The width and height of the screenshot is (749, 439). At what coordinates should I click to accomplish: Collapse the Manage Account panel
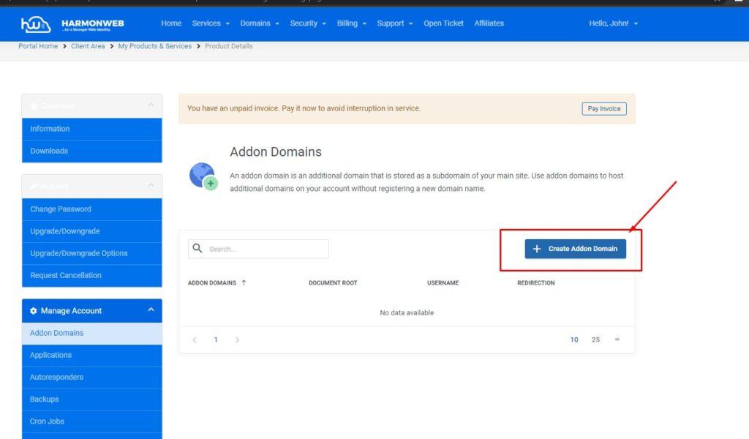(151, 310)
